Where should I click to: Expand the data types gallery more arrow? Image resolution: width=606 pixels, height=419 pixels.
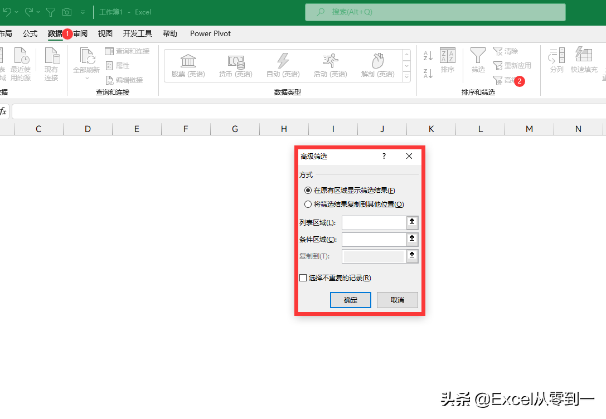(406, 77)
